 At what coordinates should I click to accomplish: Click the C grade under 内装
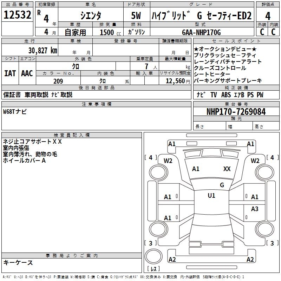click(273, 32)
